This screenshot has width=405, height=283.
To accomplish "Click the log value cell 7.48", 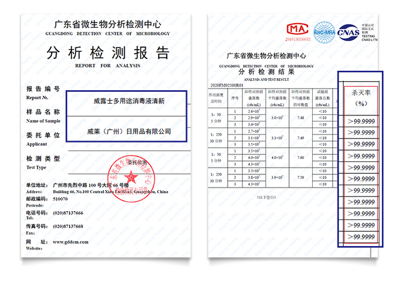I will click(300, 118).
